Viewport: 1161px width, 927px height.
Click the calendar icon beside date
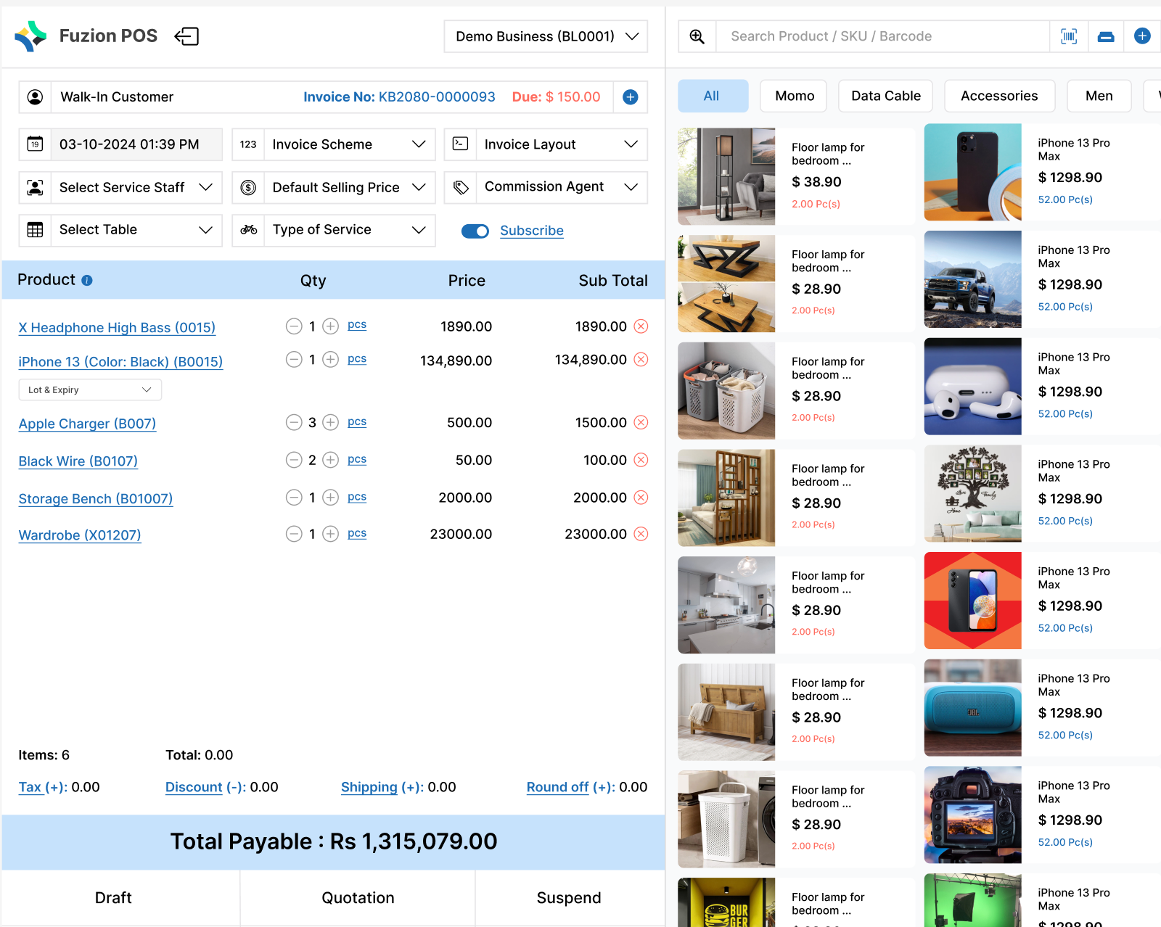(x=35, y=144)
